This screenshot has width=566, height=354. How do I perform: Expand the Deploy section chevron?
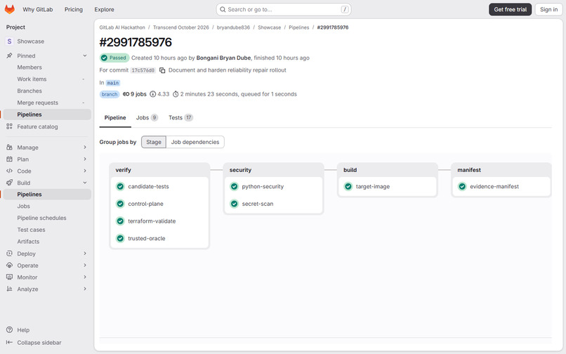(x=85, y=254)
